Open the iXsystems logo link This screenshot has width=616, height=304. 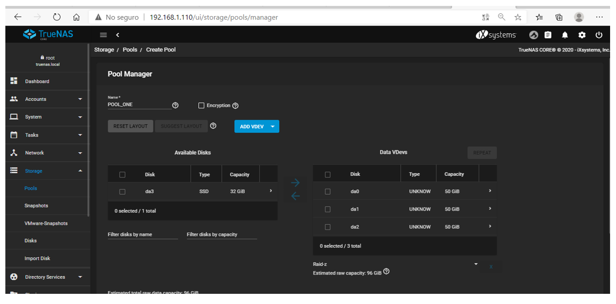pos(496,35)
